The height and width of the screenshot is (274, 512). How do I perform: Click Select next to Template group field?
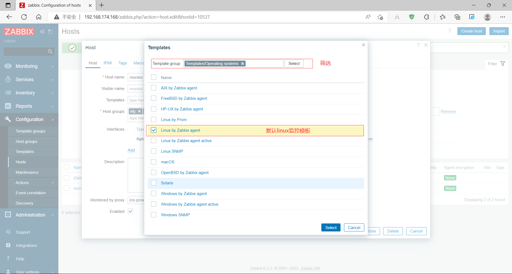click(x=294, y=64)
